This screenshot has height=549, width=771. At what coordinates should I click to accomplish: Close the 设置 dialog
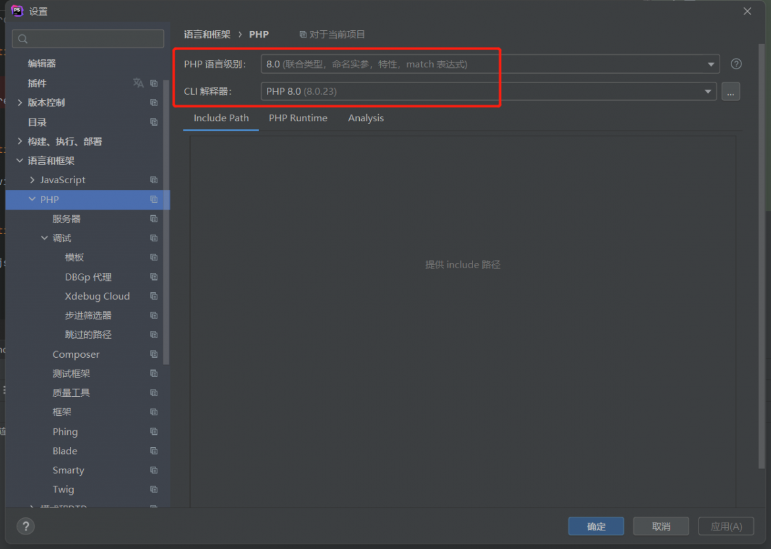747,11
